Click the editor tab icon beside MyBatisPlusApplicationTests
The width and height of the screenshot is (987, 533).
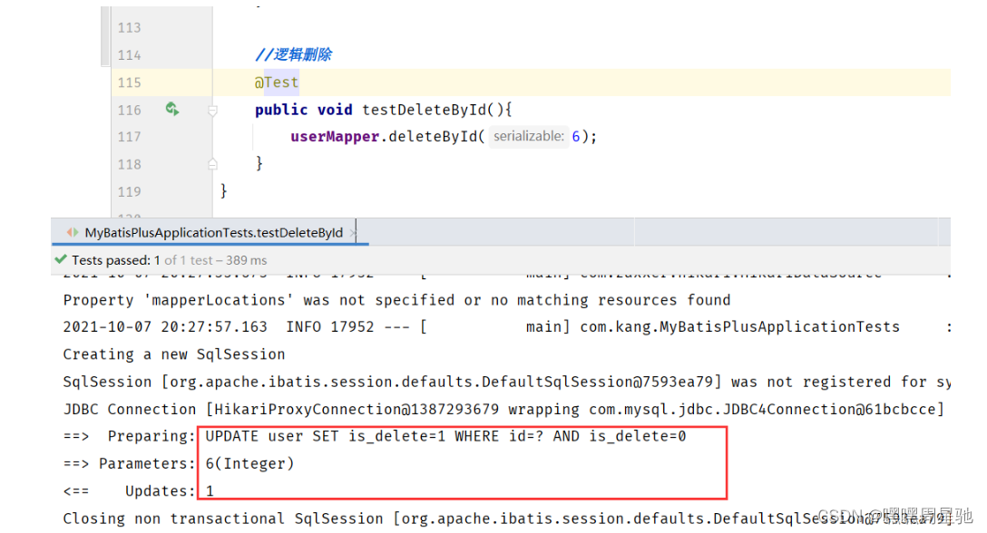pyautogui.click(x=73, y=232)
